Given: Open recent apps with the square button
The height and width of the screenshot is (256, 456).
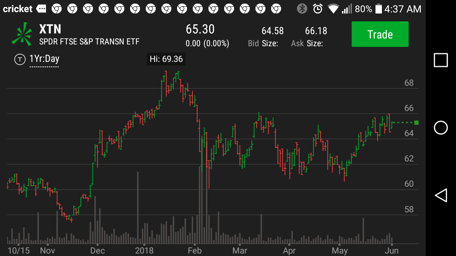Looking at the screenshot, I should pyautogui.click(x=441, y=60).
